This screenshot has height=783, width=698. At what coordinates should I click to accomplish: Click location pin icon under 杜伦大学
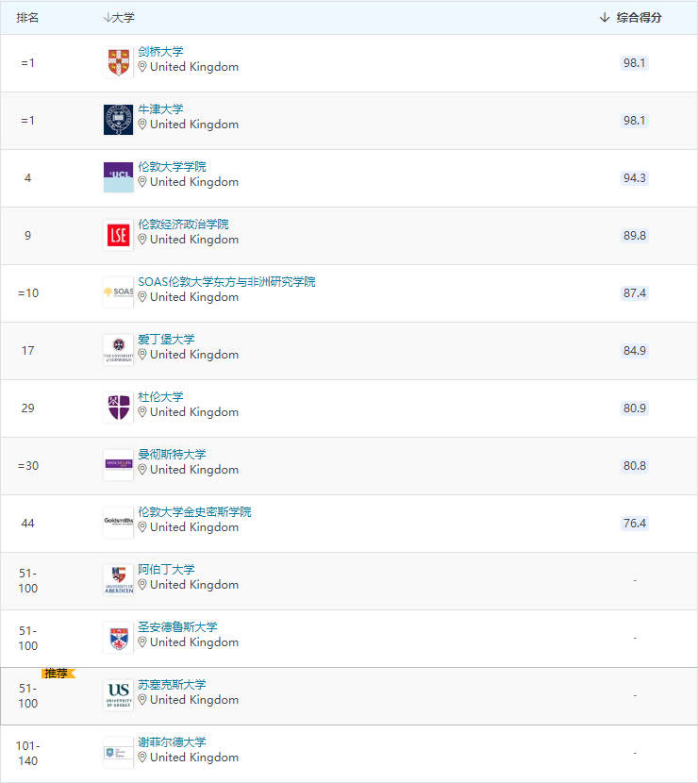click(142, 412)
